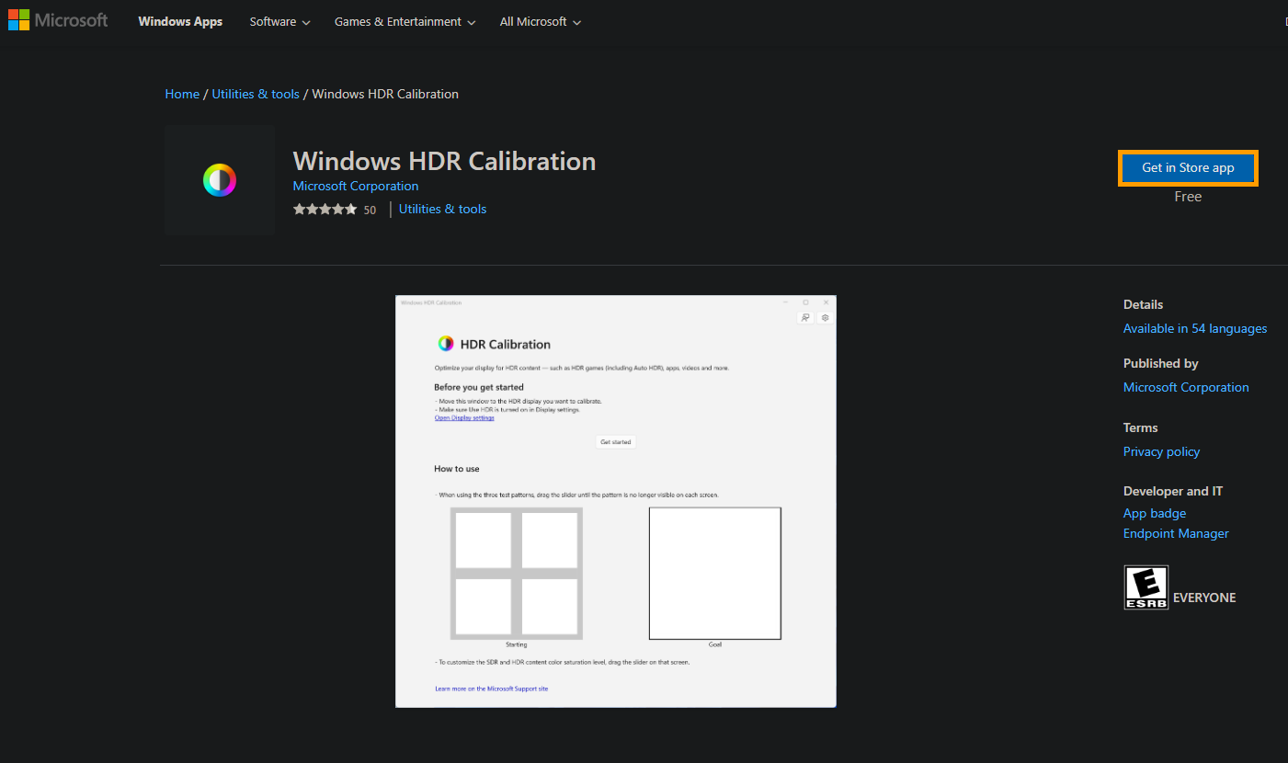The height and width of the screenshot is (763, 1288).
Task: Open the Privacy policy link
Action: coord(1161,451)
